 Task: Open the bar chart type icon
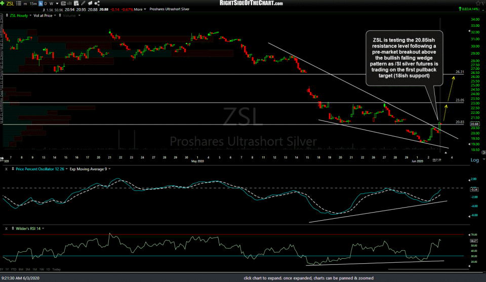click(70, 4)
